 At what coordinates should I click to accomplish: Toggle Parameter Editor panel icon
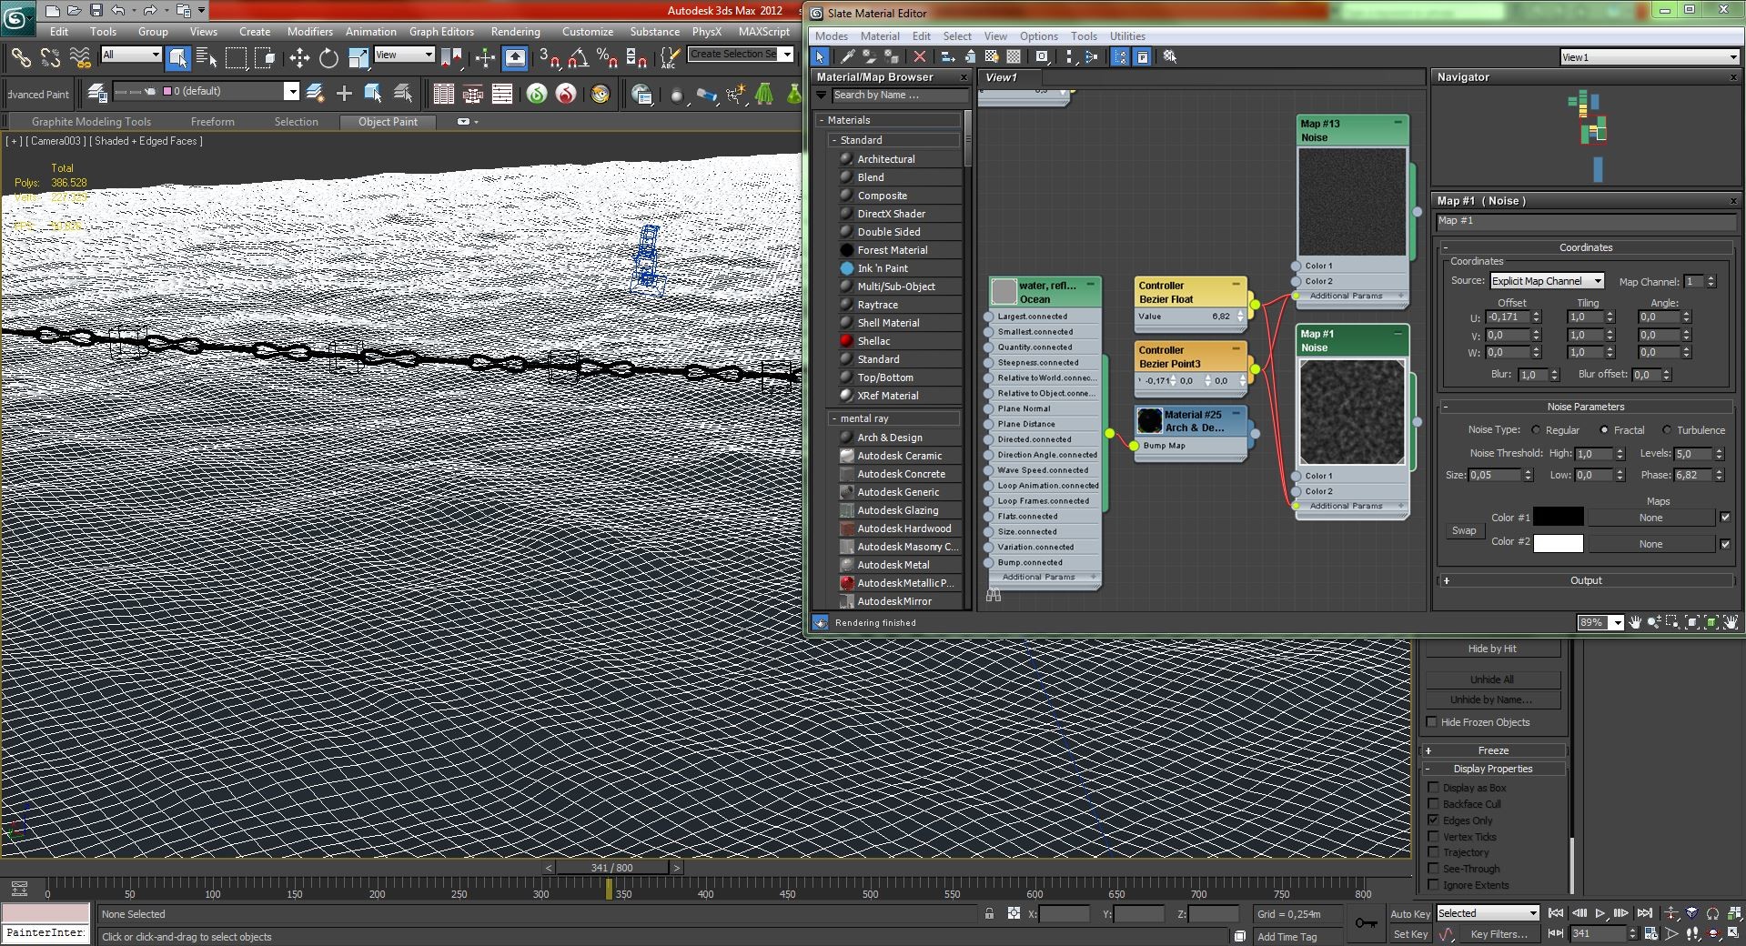coord(1143,56)
